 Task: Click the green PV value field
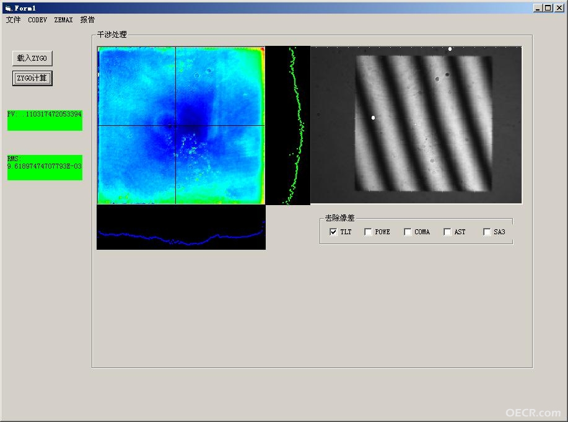[x=45, y=120]
